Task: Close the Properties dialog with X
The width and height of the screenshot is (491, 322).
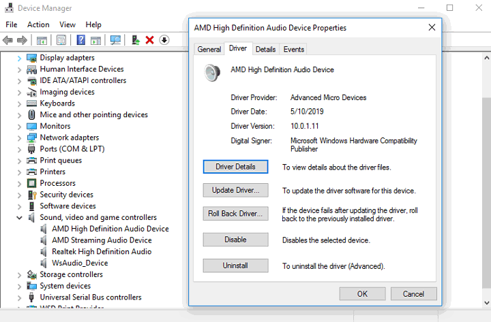Action: (x=432, y=27)
